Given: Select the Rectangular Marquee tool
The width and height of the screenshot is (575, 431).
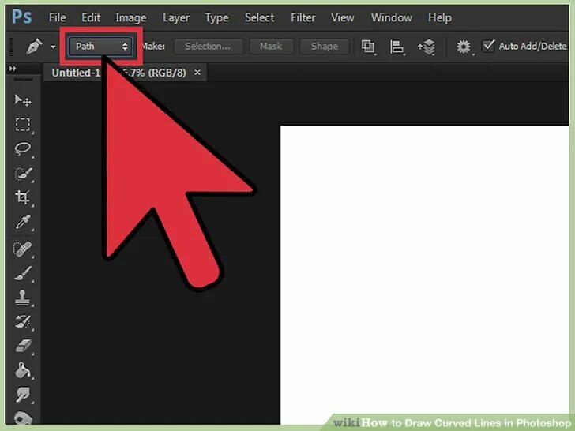Looking at the screenshot, I should coord(22,125).
